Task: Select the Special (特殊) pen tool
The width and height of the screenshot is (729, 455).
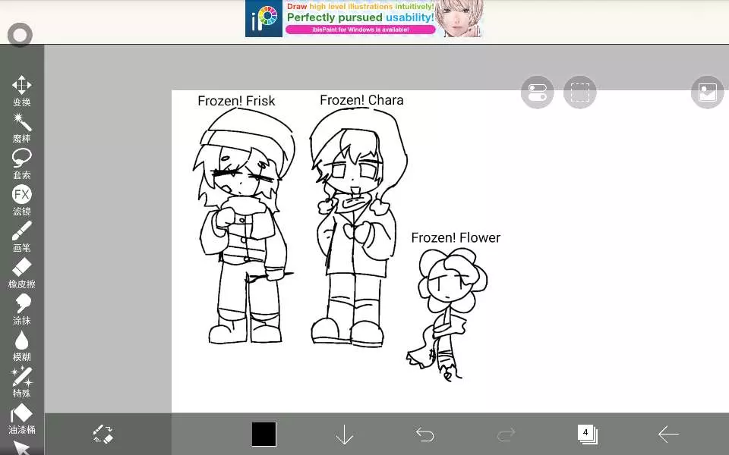Action: (x=22, y=382)
